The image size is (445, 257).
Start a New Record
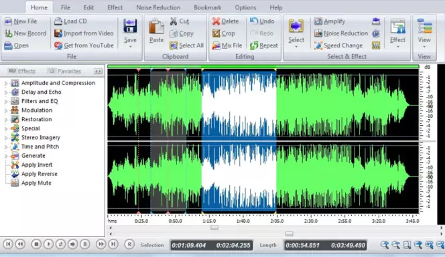[x=25, y=33]
